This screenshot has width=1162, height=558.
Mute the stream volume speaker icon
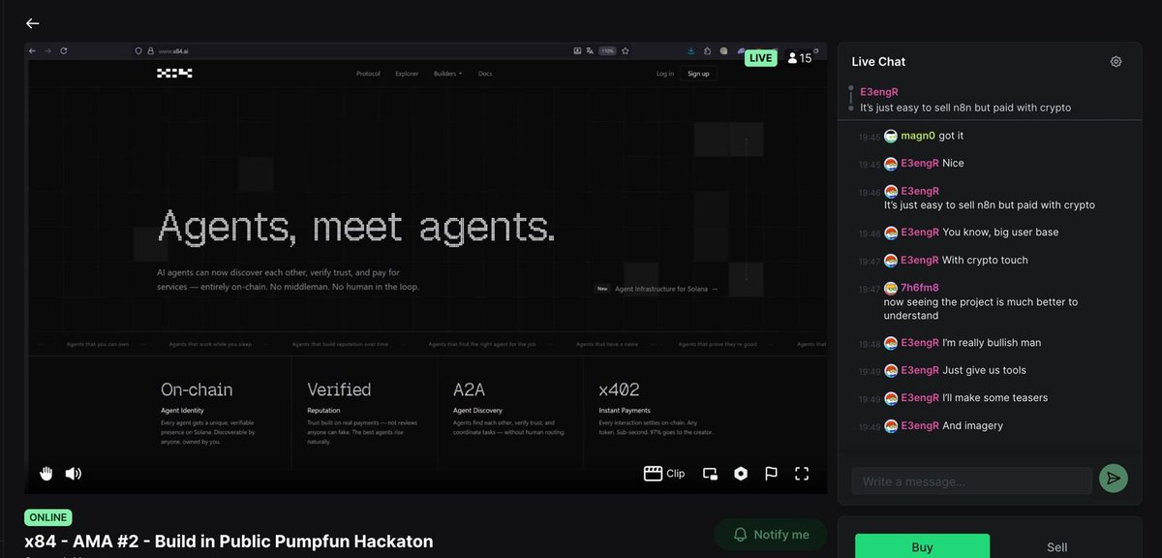(74, 474)
